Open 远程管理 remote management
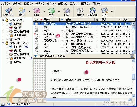This screenshot has height=107, width=137. click(92, 12)
